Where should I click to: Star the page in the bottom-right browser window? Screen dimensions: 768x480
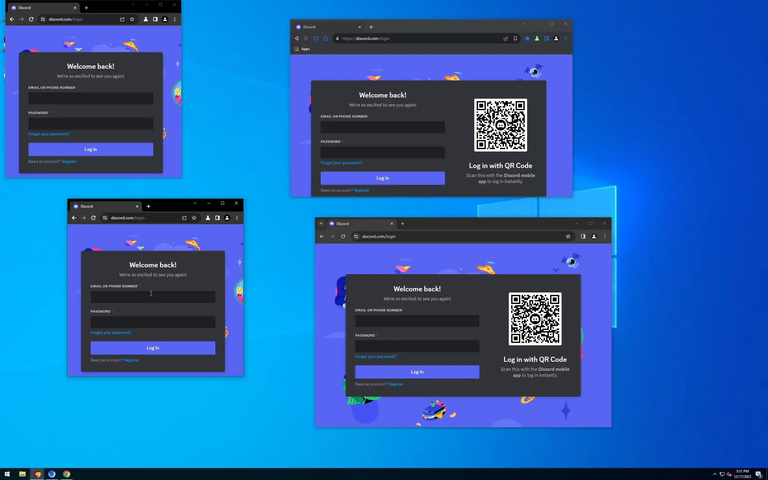coord(568,236)
